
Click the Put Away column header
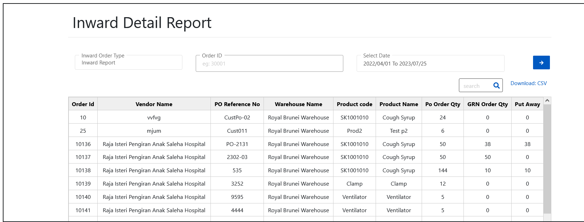[x=527, y=104]
